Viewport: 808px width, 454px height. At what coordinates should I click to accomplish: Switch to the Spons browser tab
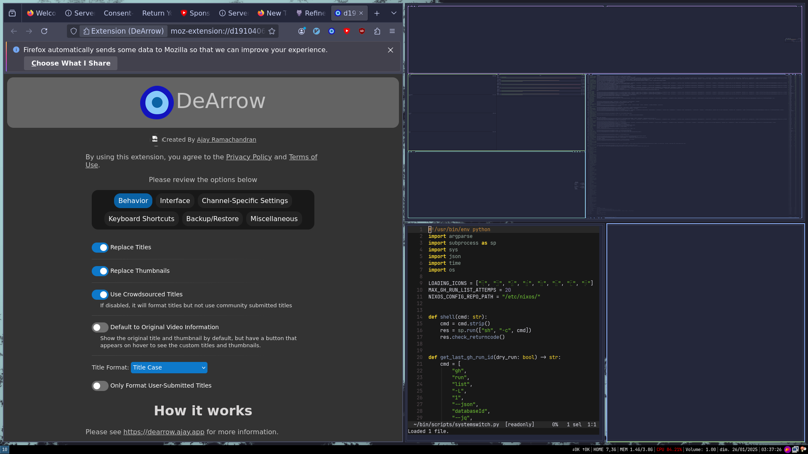195,13
